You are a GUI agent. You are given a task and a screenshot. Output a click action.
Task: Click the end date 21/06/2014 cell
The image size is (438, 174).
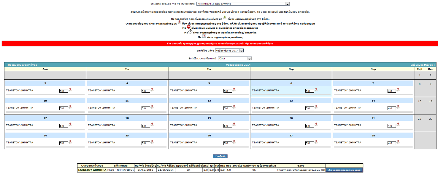pos(166,170)
